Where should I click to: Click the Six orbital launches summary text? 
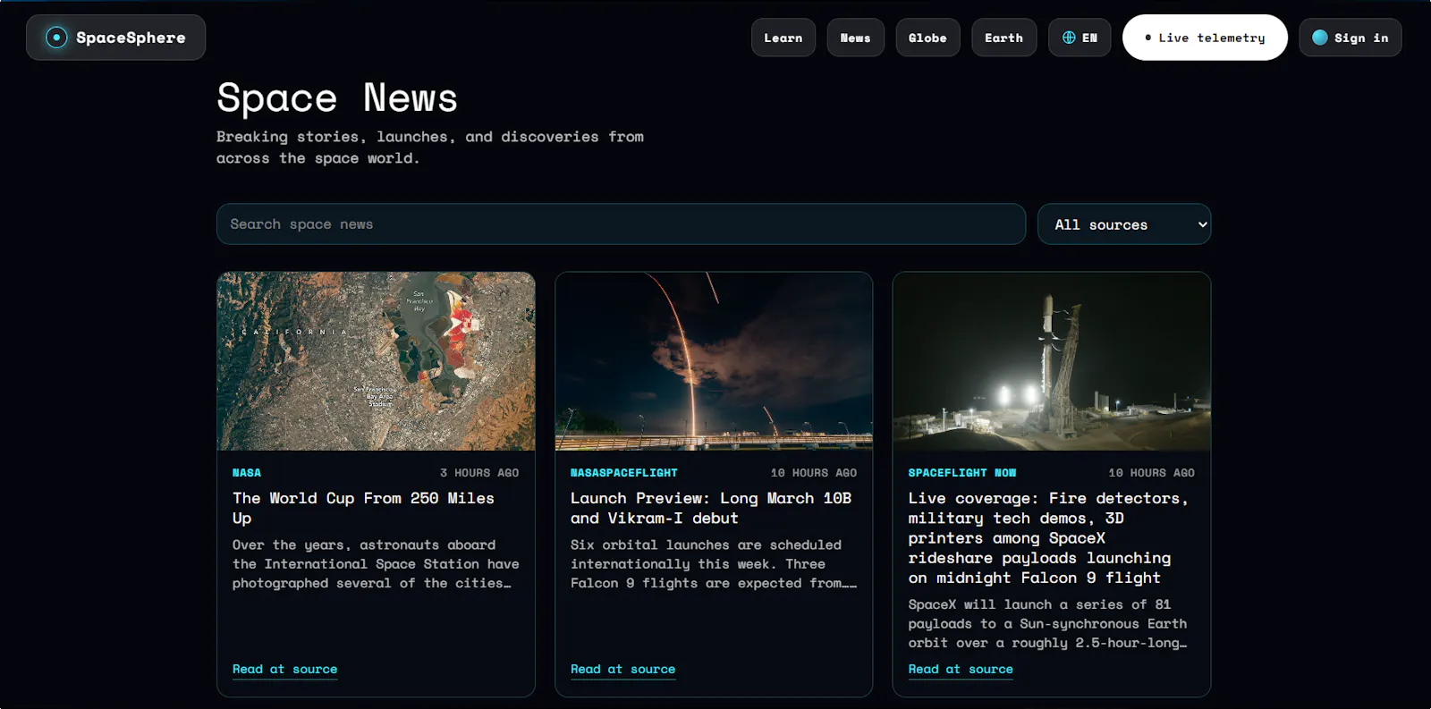coord(714,564)
